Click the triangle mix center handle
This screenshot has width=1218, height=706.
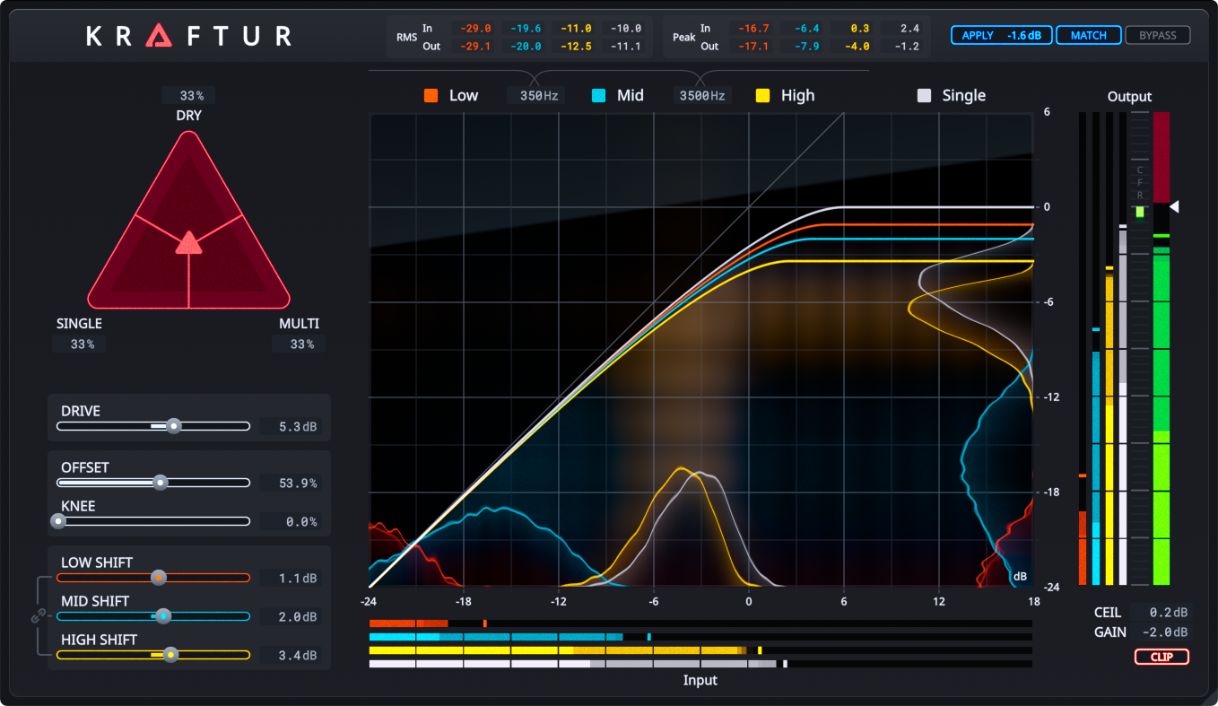(x=188, y=242)
